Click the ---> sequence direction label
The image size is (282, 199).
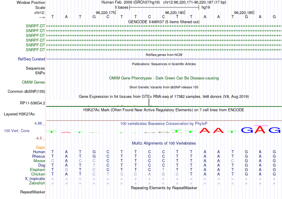[x=42, y=17]
